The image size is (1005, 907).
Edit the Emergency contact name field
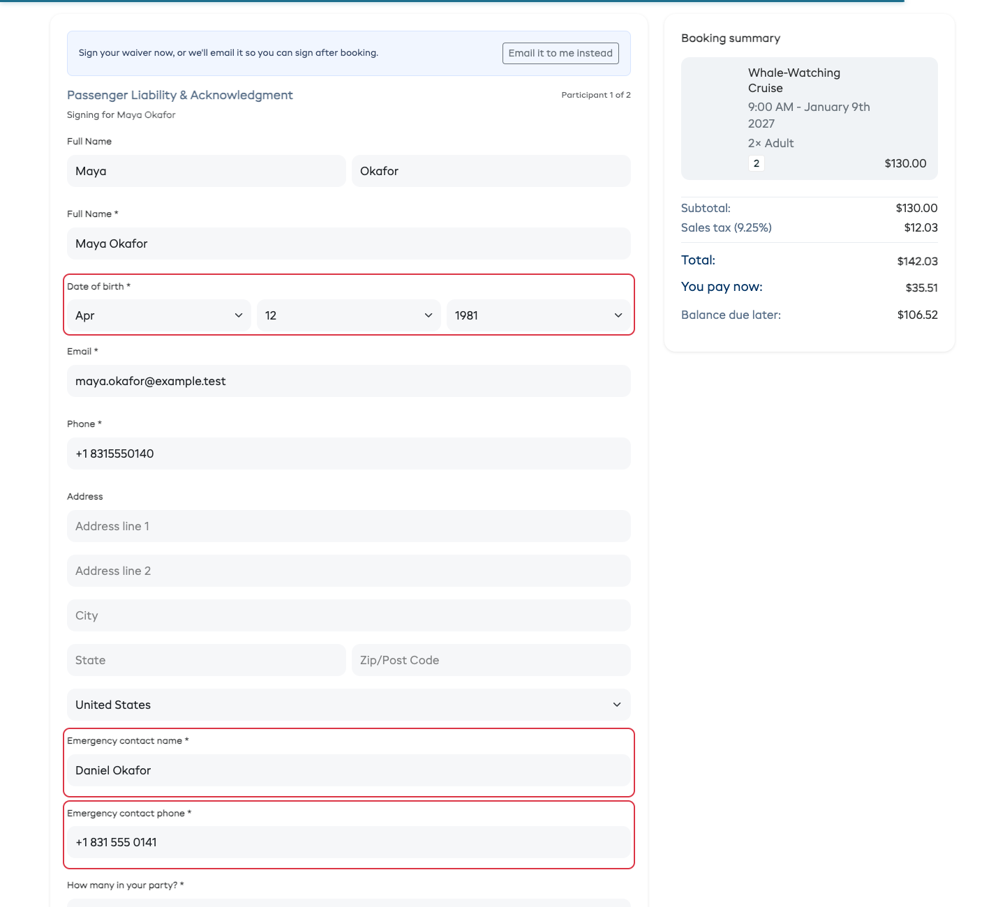349,770
